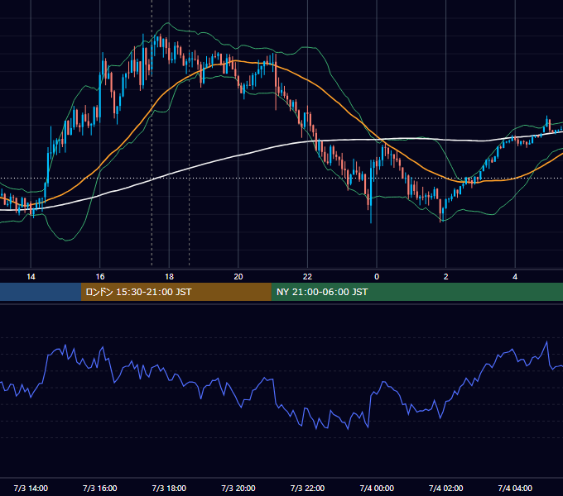Click the NY 21:00-06:00 JST session bar
Screen dimensions: 563x496
tap(416, 292)
